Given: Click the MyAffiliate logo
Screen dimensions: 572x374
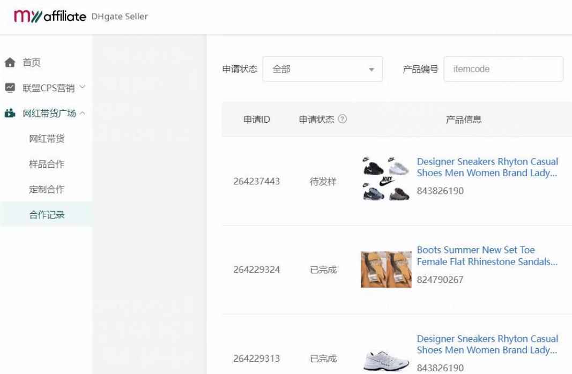Looking at the screenshot, I should pyautogui.click(x=50, y=17).
